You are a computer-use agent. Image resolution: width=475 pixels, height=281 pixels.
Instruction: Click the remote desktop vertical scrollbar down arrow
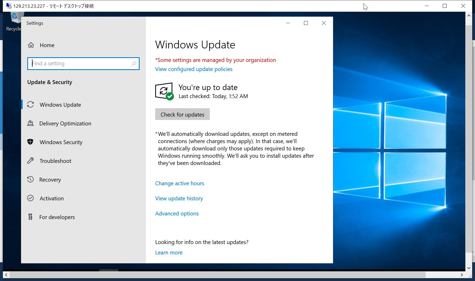click(469, 268)
